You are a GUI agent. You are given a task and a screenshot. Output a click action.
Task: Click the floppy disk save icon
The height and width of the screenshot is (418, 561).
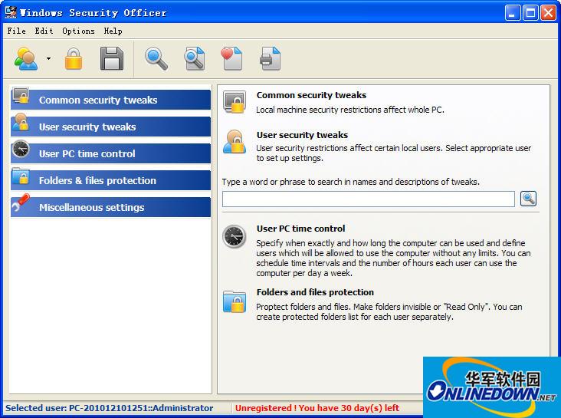[x=112, y=58]
